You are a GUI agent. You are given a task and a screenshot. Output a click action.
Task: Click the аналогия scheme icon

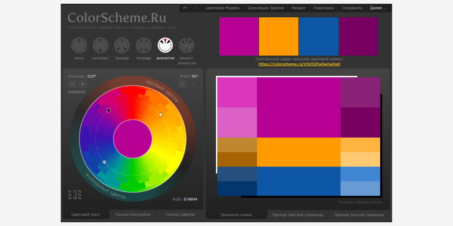pos(165,46)
